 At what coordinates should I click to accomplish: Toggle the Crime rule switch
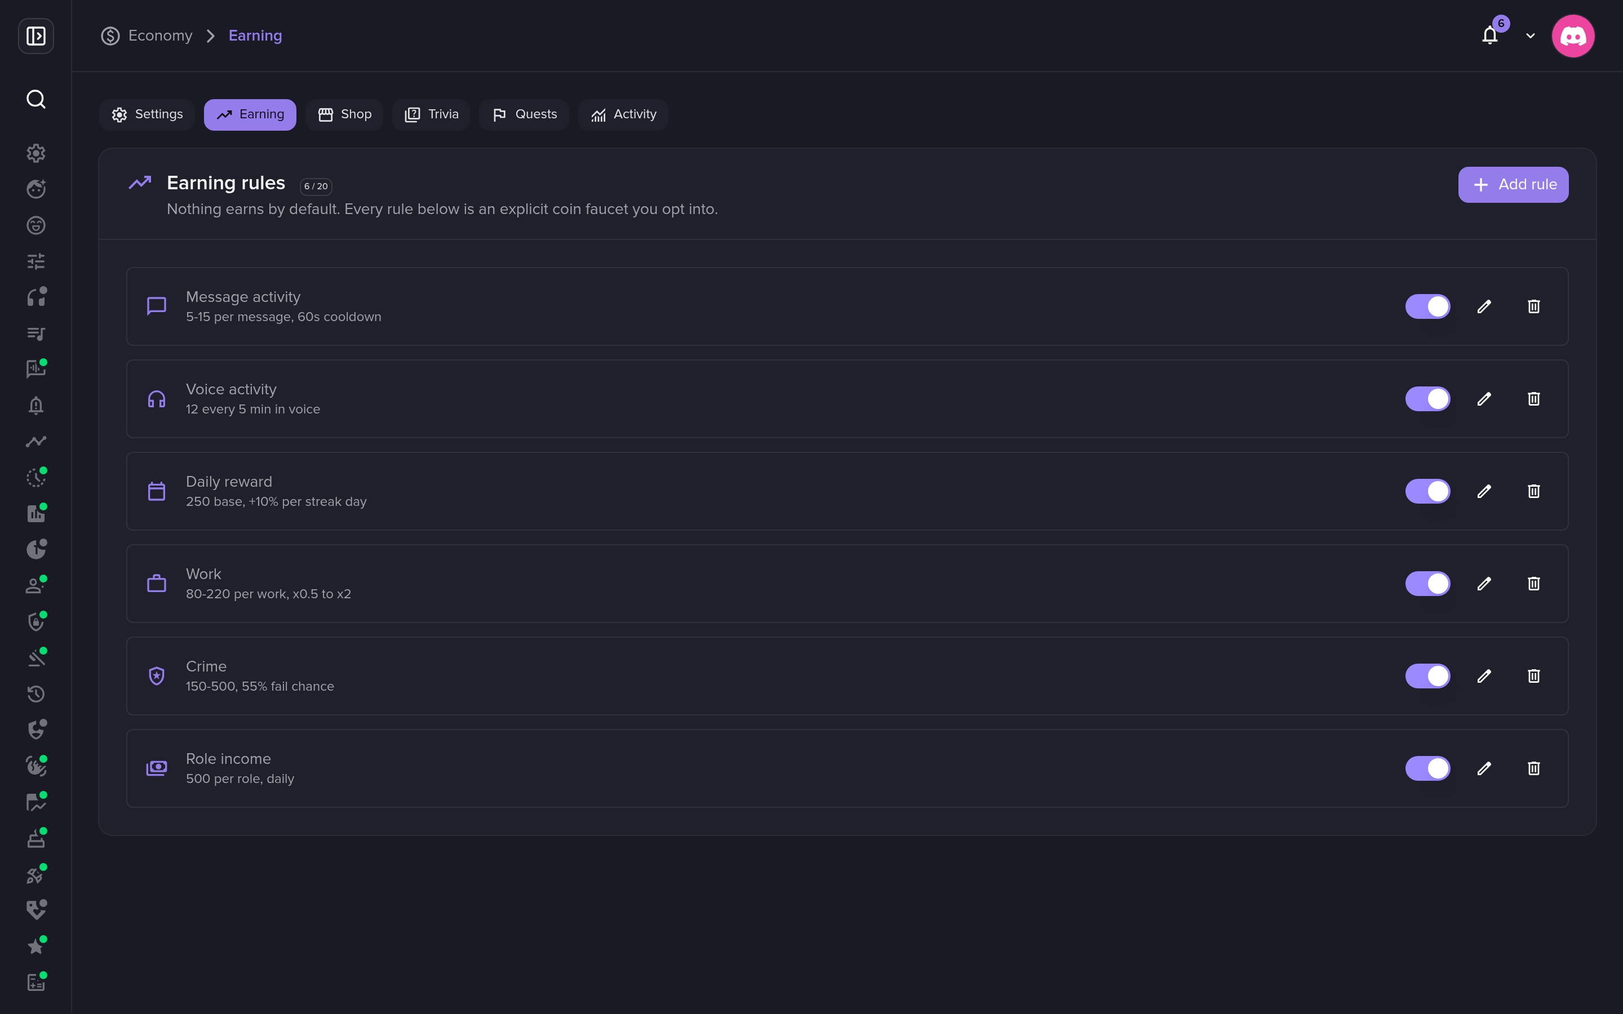coord(1427,676)
